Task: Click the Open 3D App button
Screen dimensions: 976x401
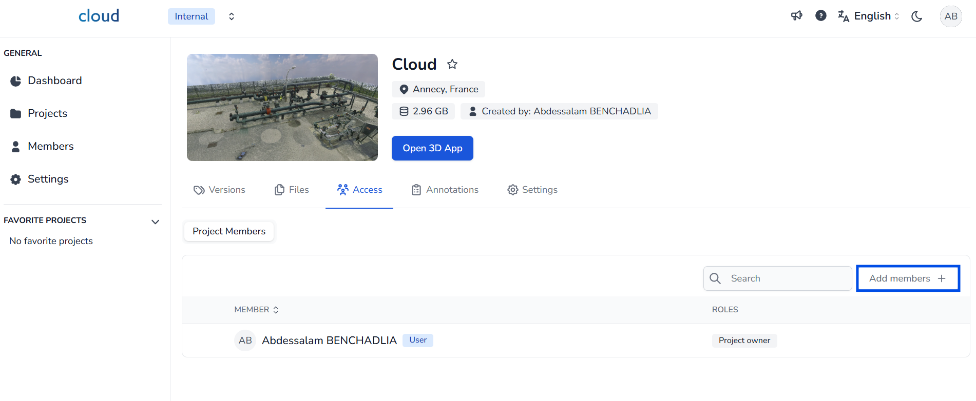Action: pyautogui.click(x=432, y=148)
